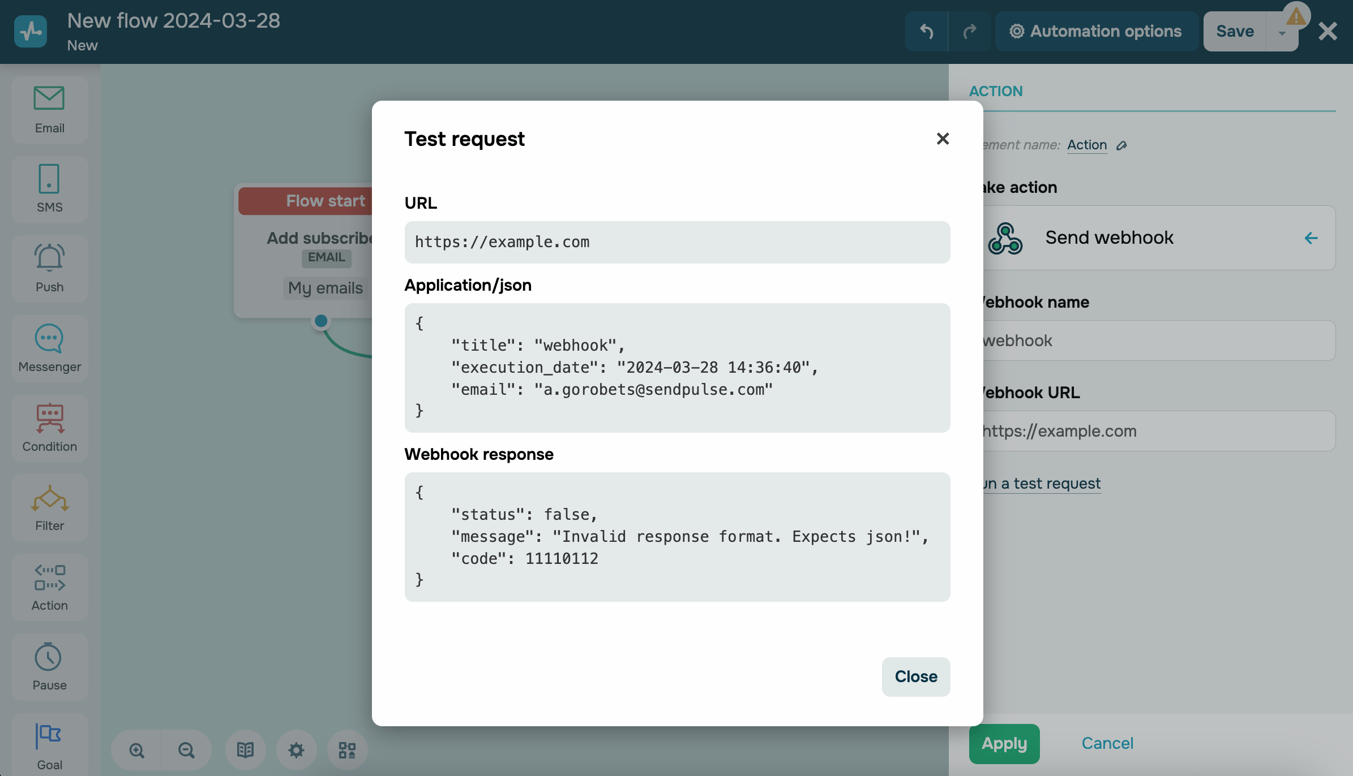Open canvas settings gear
This screenshot has width=1353, height=776.
[296, 751]
